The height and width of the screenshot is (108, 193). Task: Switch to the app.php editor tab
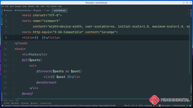(x=38, y=10)
